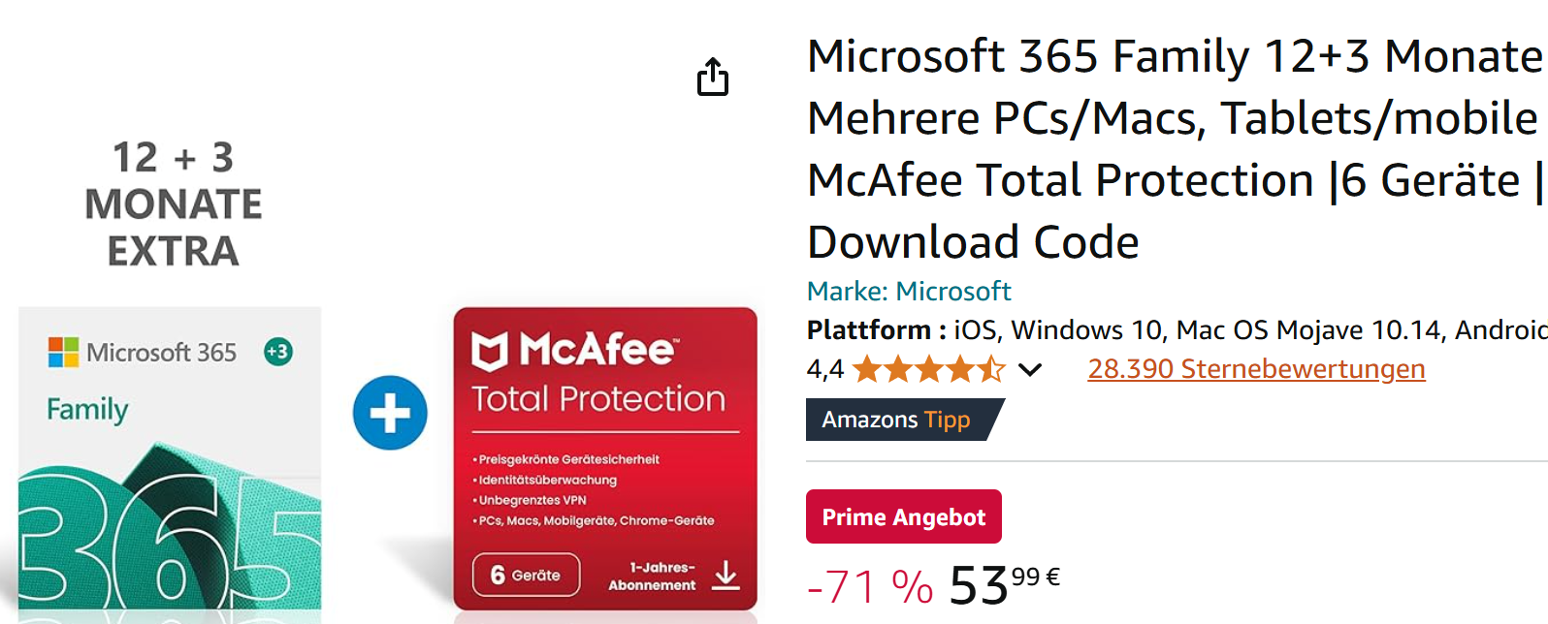The width and height of the screenshot is (1548, 624).
Task: Click the 6 Geräte badge on McAfee box
Action: coord(527,575)
